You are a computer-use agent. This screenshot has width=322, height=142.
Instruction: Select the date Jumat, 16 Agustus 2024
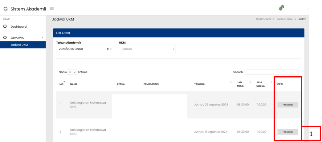(x=211, y=132)
